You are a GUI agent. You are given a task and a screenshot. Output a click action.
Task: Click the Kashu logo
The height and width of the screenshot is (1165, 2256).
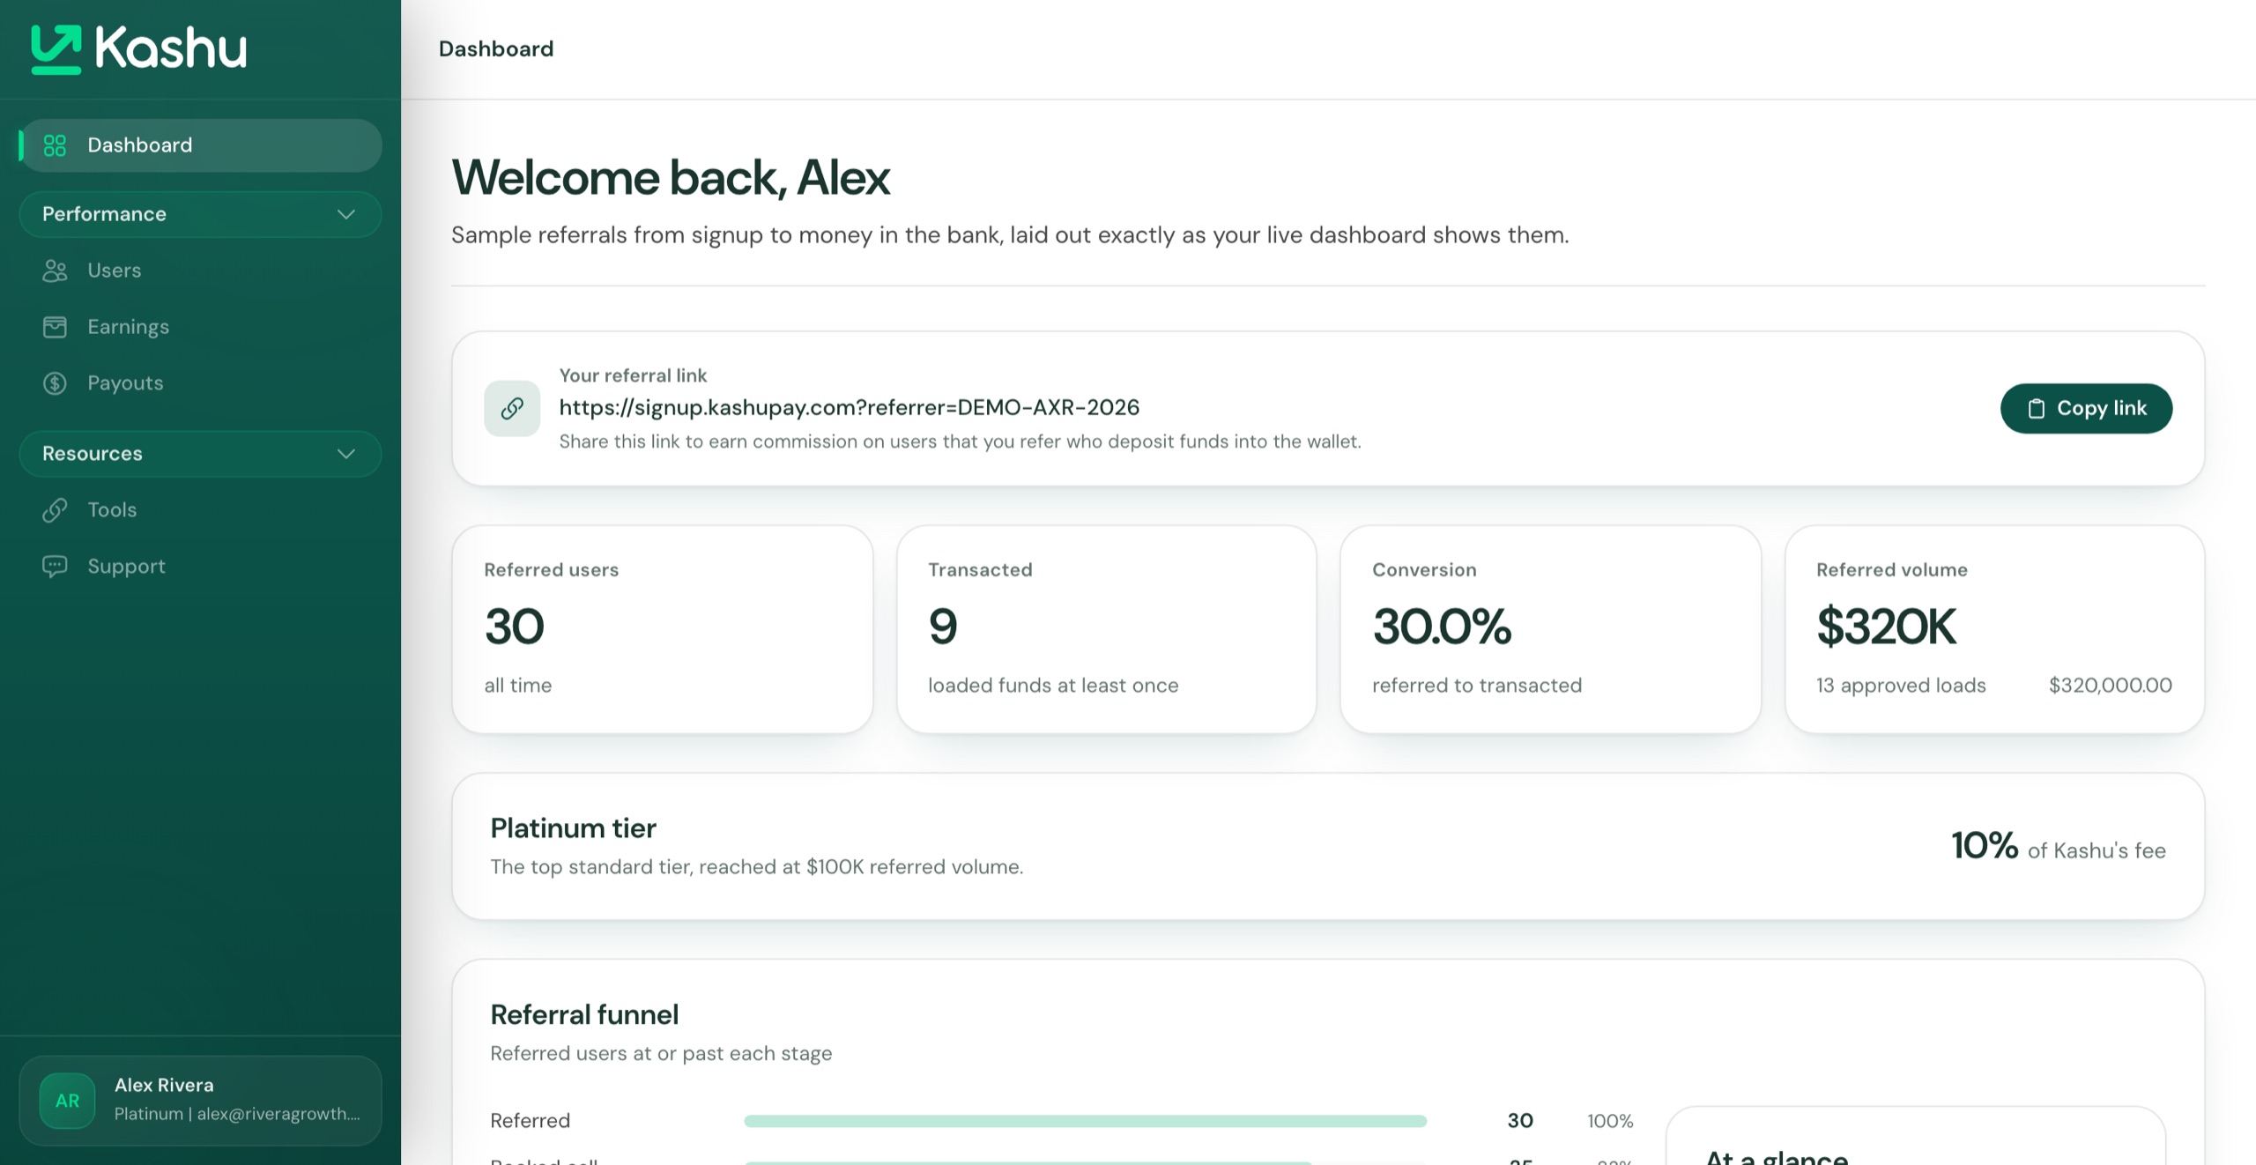coord(139,48)
